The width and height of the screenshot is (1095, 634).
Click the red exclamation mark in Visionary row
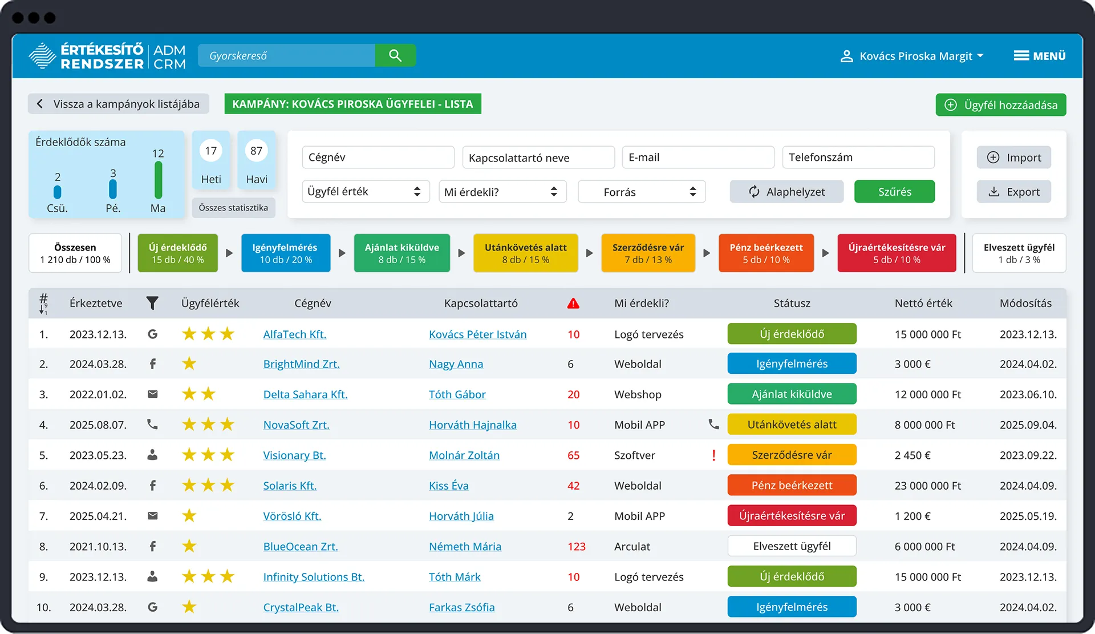pyautogui.click(x=713, y=455)
